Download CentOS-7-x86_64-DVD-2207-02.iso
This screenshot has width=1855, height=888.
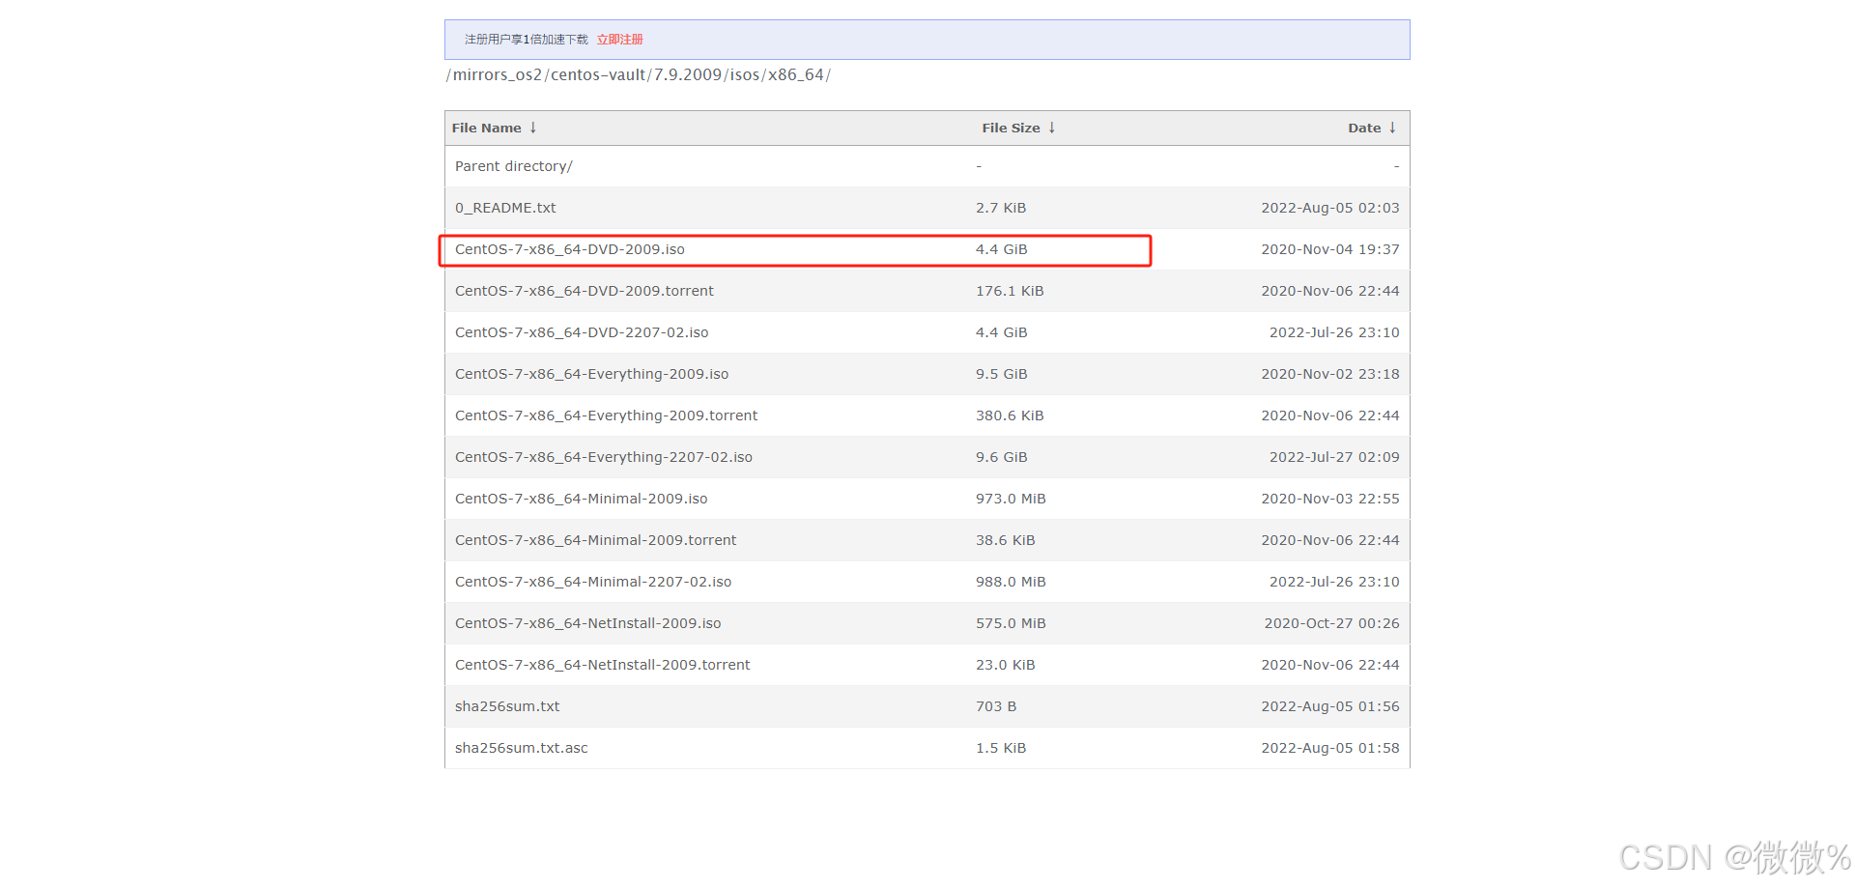(581, 332)
